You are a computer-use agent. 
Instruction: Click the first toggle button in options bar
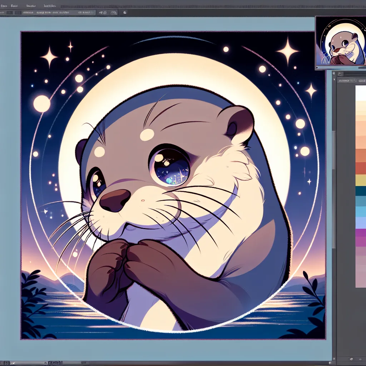pyautogui.click(x=10, y=13)
